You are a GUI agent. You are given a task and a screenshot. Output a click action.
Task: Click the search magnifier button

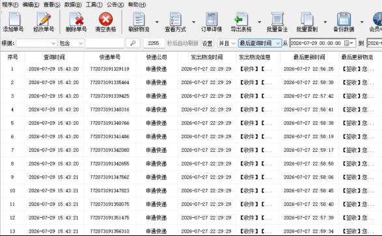coord(133,43)
